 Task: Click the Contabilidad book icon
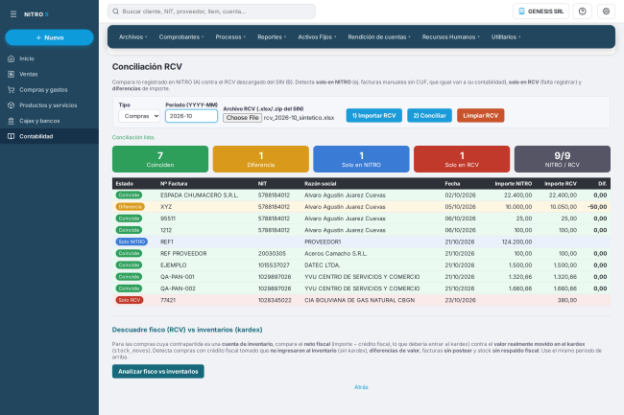[12, 136]
